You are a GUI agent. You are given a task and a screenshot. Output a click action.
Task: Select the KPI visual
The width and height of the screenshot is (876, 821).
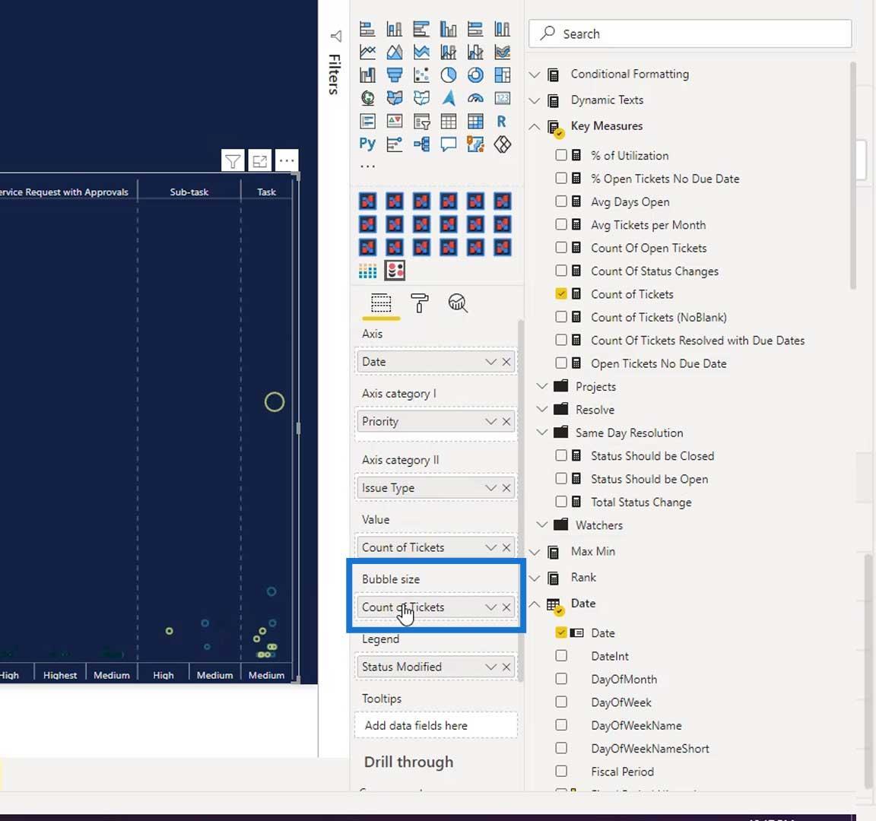[395, 121]
